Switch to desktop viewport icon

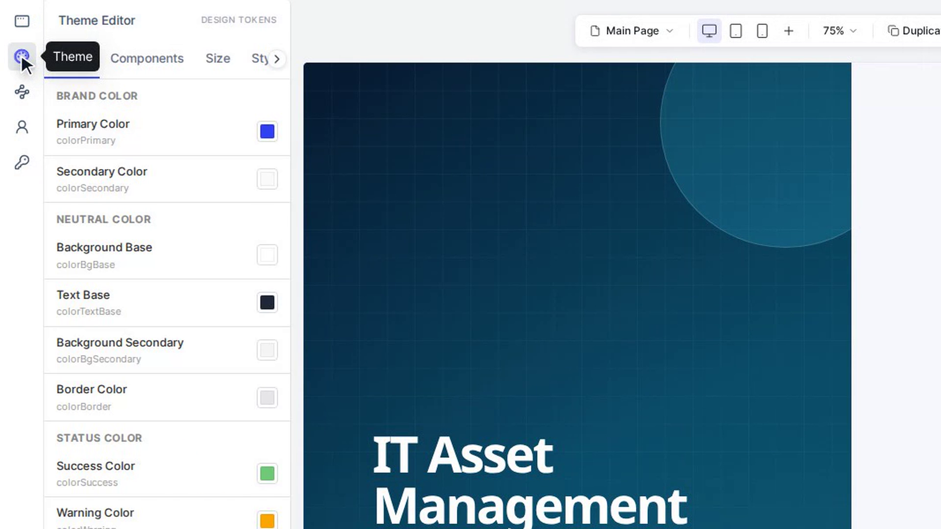pyautogui.click(x=709, y=31)
